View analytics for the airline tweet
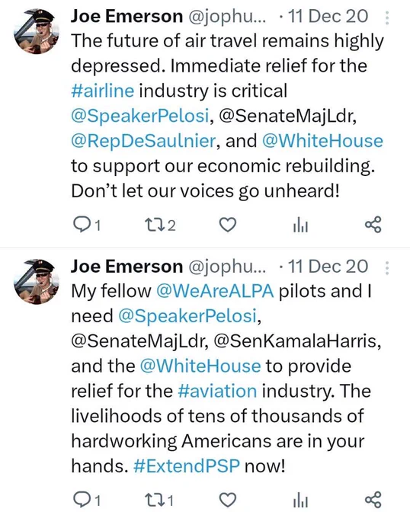Image resolution: width=410 pixels, height=518 pixels. pos(301,225)
